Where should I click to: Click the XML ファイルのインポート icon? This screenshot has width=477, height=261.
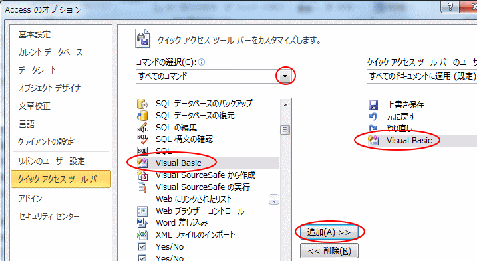142,235
